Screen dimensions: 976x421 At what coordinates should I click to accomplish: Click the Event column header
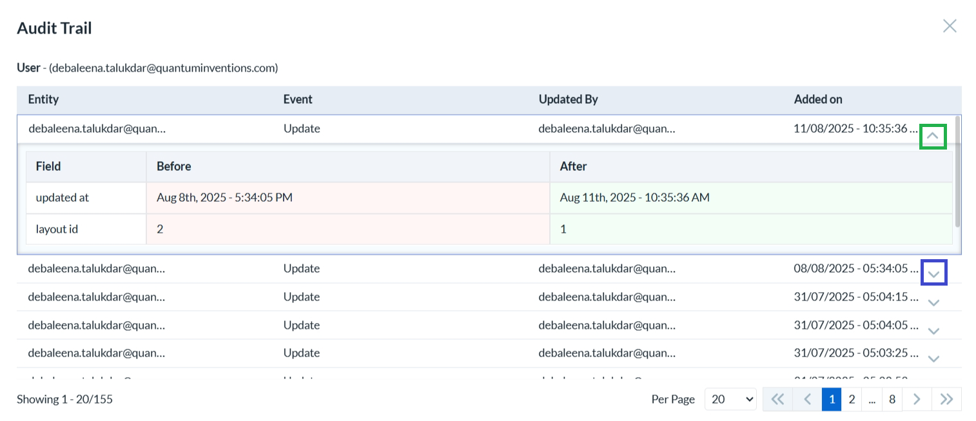(301, 99)
